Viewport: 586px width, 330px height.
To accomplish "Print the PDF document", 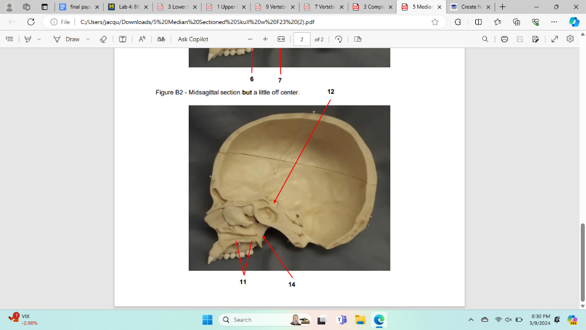I will [x=505, y=39].
